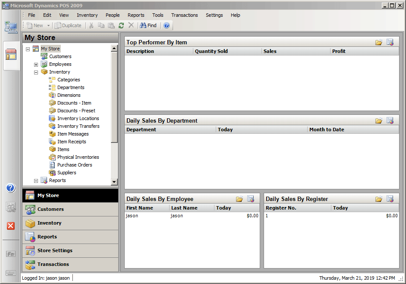Image resolution: width=406 pixels, height=284 pixels.
Task: Select Item Messages in the tree
Action: point(73,134)
